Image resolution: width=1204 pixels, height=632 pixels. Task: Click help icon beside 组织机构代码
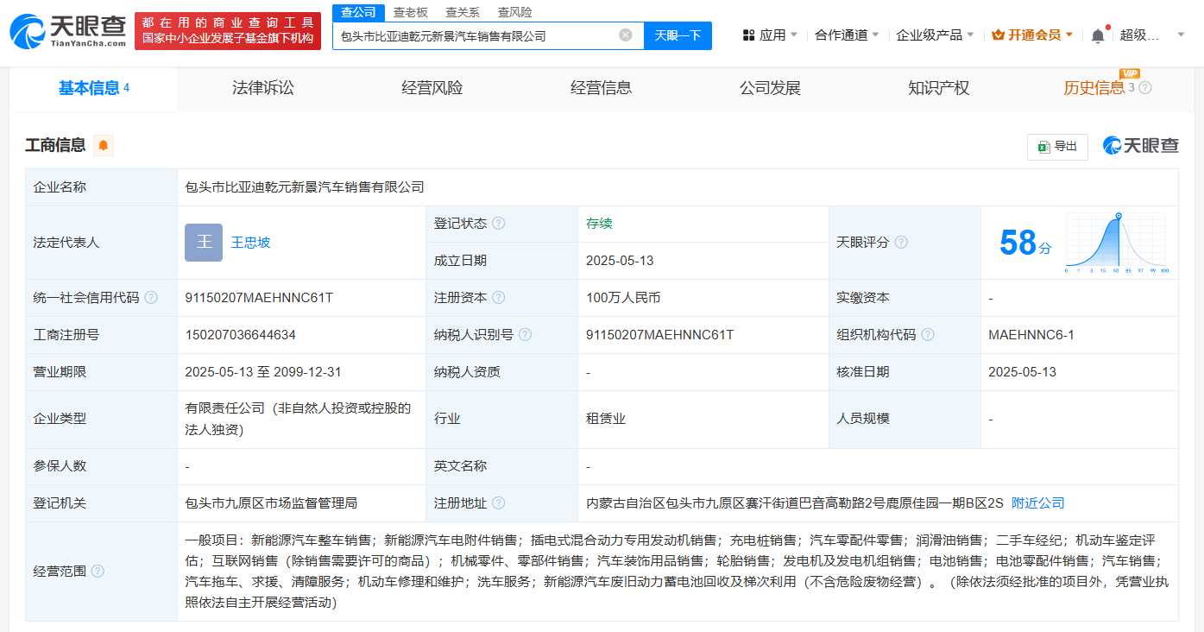[928, 335]
